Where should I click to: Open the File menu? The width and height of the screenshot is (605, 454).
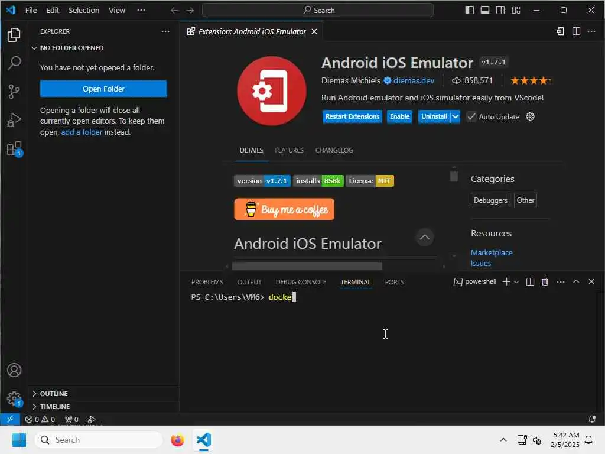click(x=31, y=11)
